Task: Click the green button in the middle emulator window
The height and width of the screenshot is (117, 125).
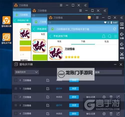Action: (x=40, y=57)
